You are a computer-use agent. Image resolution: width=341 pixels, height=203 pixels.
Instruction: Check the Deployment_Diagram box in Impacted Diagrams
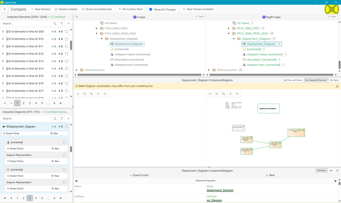pyautogui.click(x=67, y=126)
